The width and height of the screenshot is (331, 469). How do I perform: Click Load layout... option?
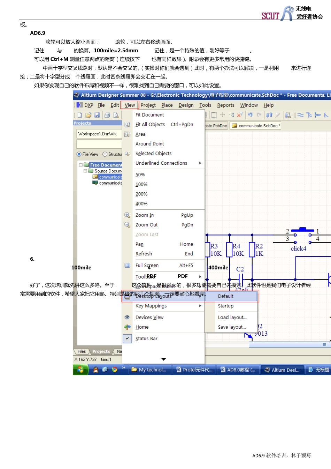click(x=231, y=318)
